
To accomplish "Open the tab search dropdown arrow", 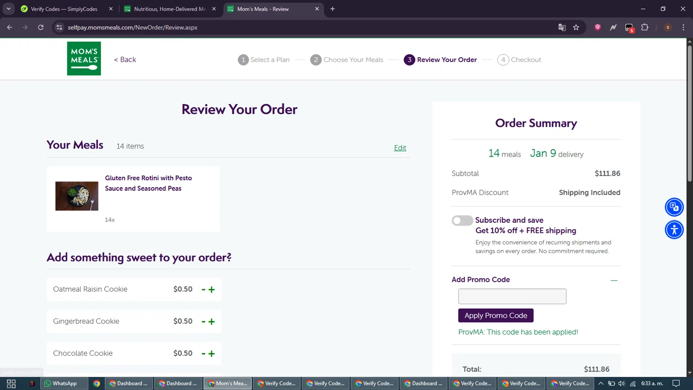I will point(9,9).
